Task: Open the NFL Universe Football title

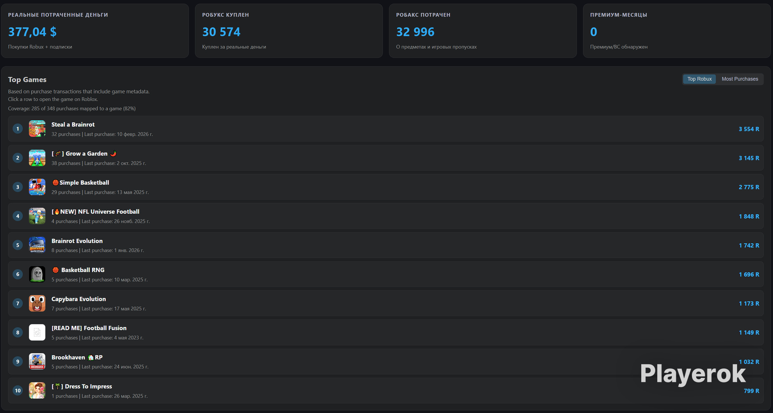Action: 95,211
